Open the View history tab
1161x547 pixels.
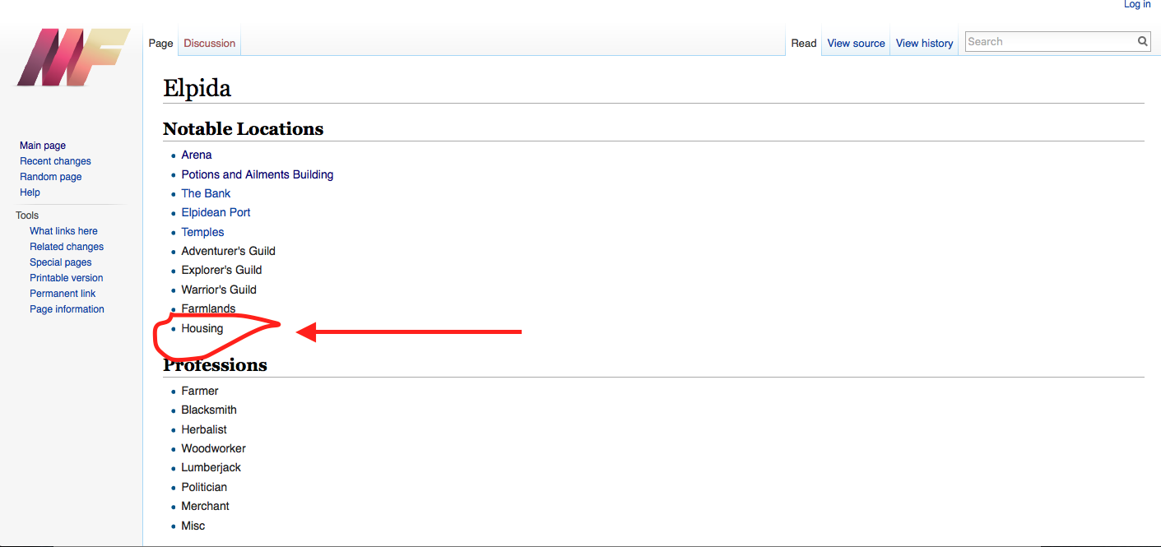coord(924,44)
